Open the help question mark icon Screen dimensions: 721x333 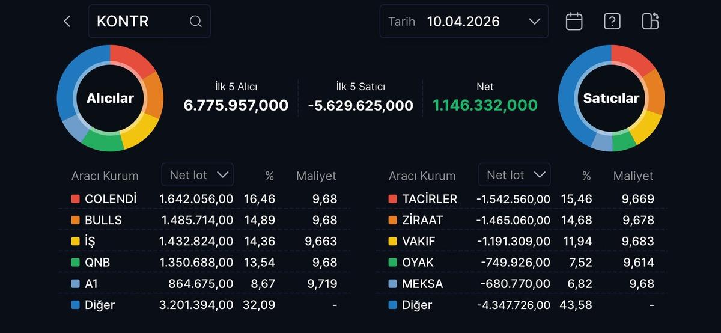tap(612, 22)
